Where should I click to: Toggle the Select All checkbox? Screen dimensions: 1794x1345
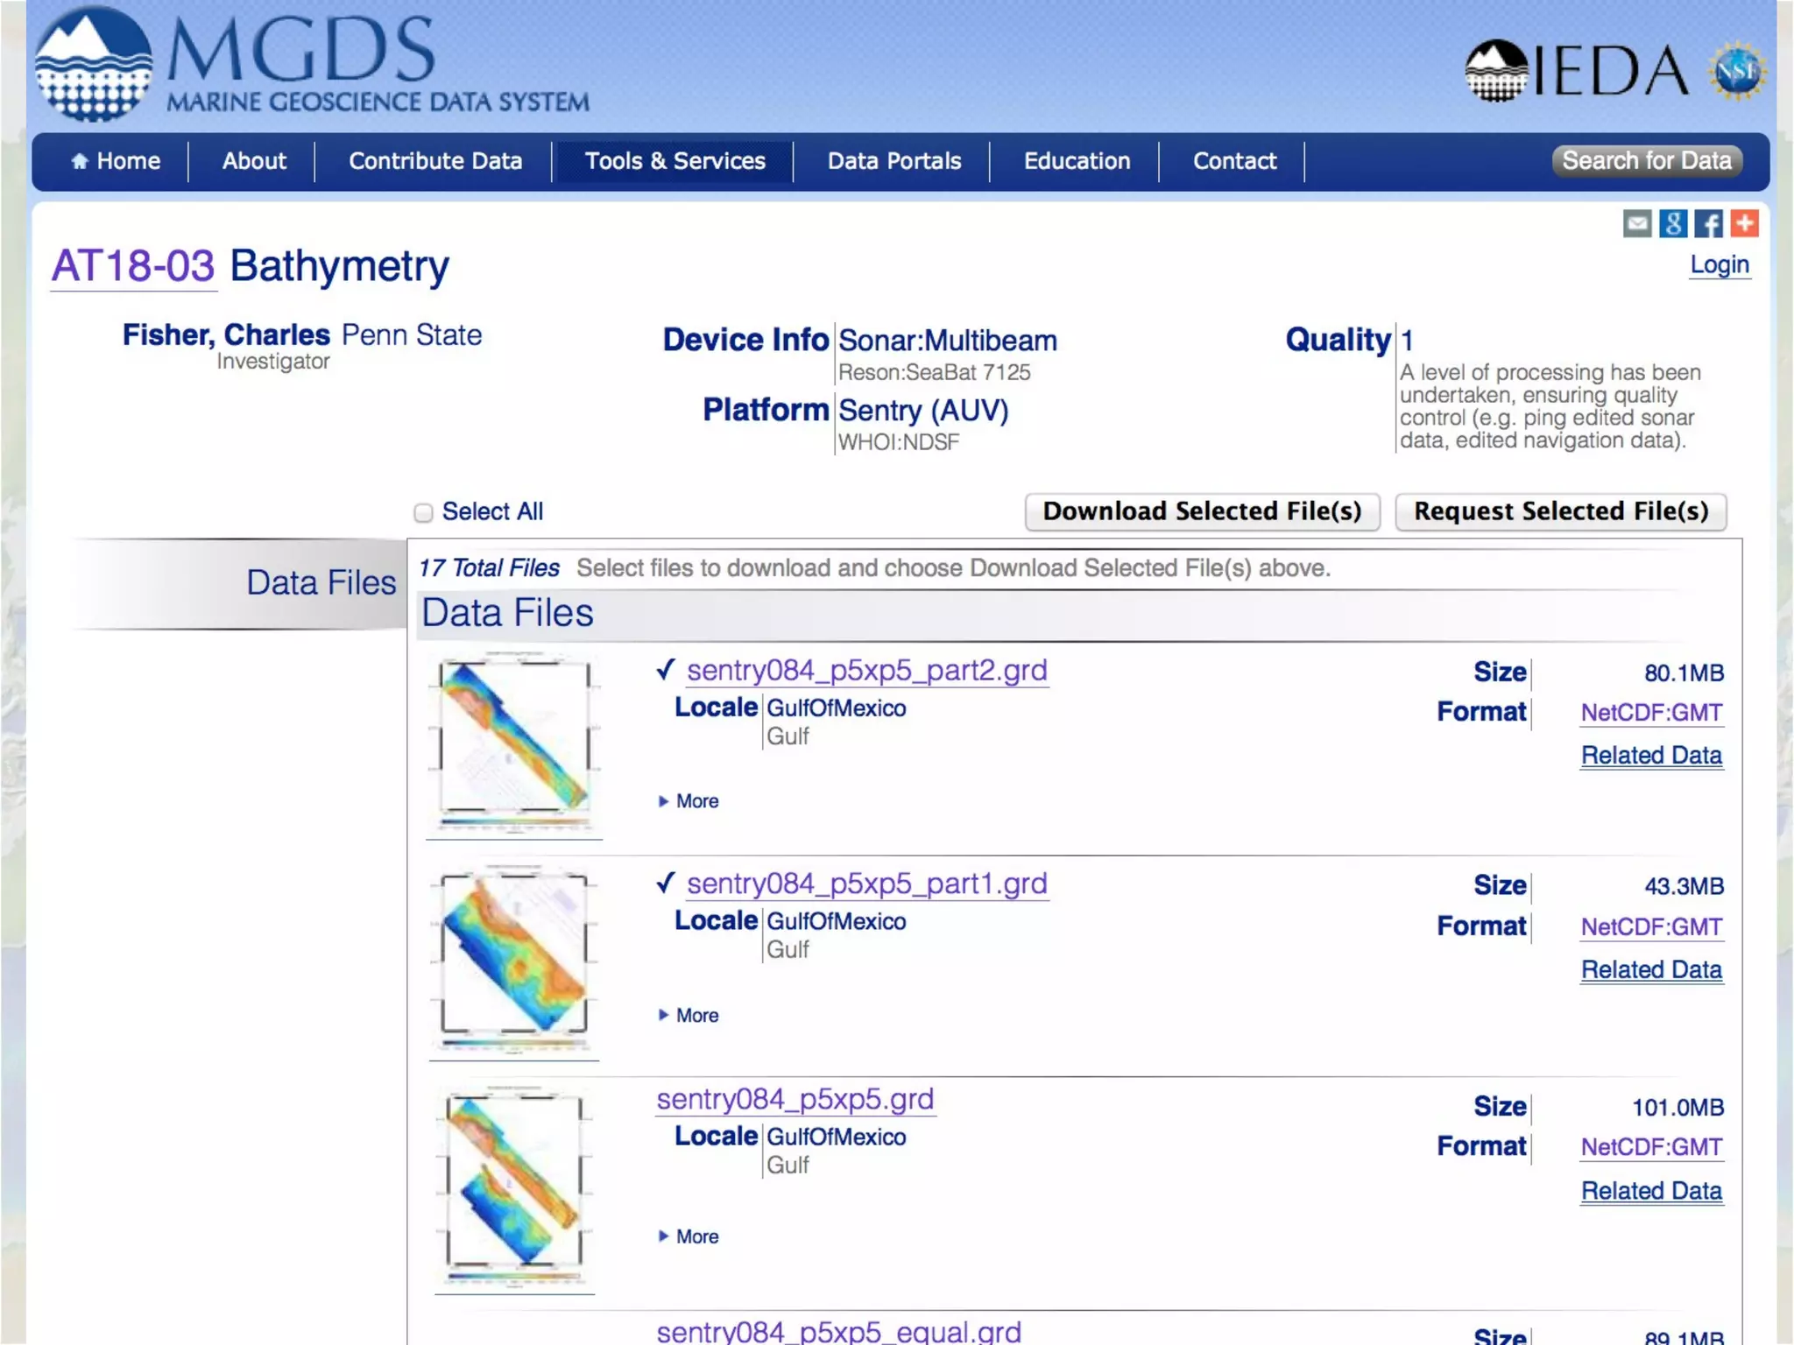[x=424, y=512]
